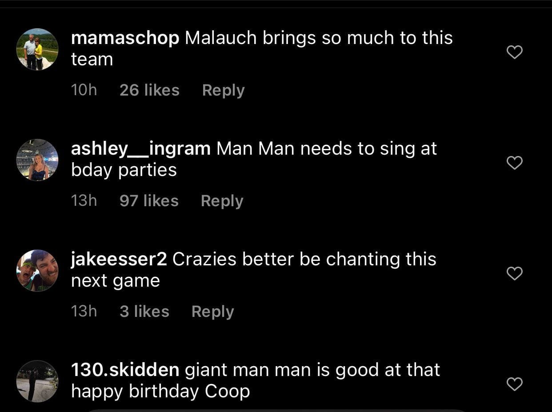Select jakeesser2's profile thumbnail
Image resolution: width=552 pixels, height=412 pixels.
[37, 271]
